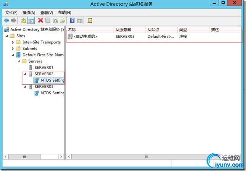Screen dimensions: 246x171
Task: Click the Sites folder icon in the tree
Action: (12, 36)
